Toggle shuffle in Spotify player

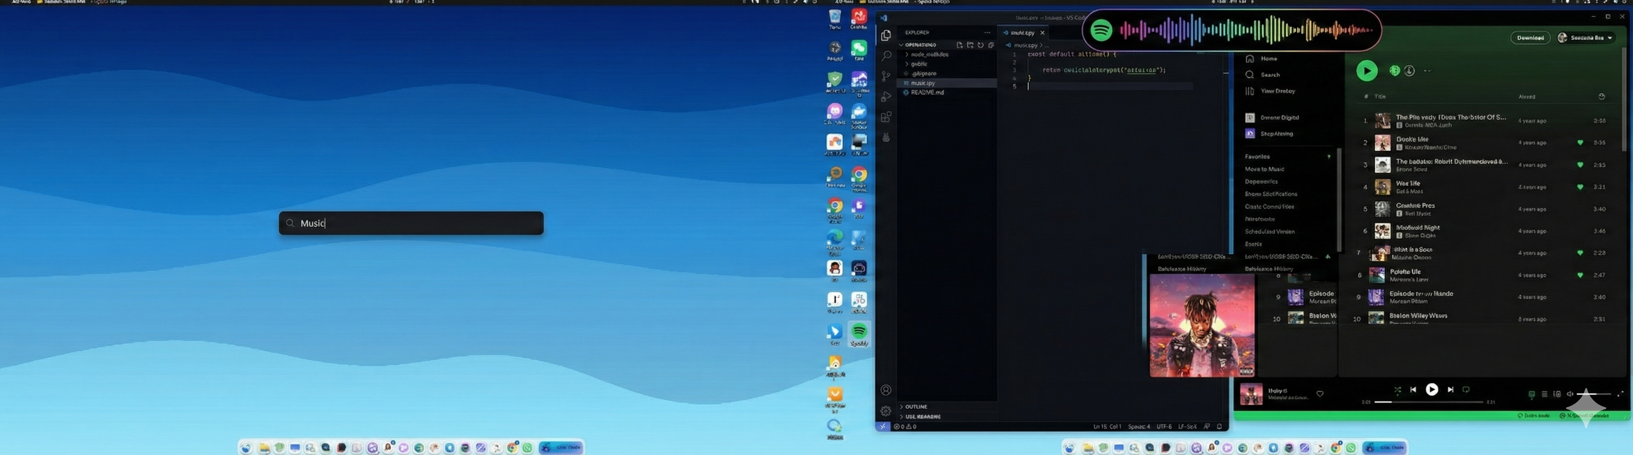[1397, 390]
